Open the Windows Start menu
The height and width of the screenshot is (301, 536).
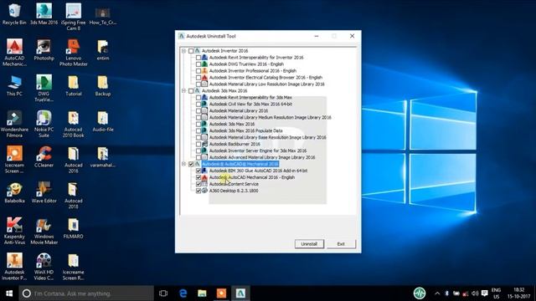click(9, 293)
